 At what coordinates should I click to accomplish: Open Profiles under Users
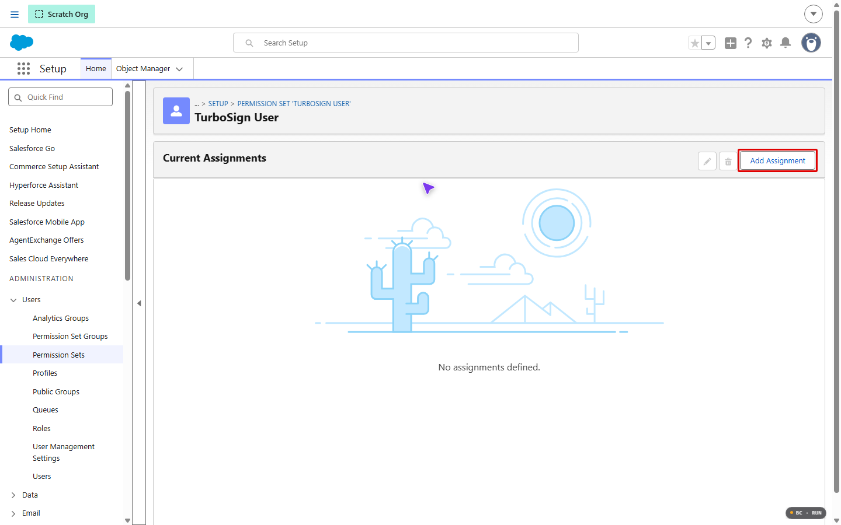(x=45, y=373)
